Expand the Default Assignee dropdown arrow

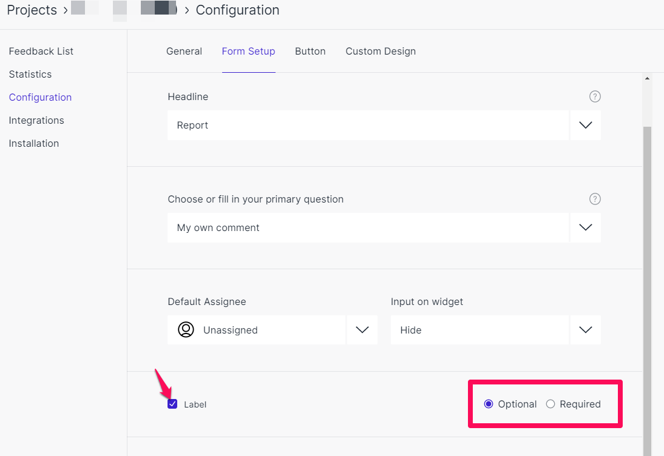point(362,330)
